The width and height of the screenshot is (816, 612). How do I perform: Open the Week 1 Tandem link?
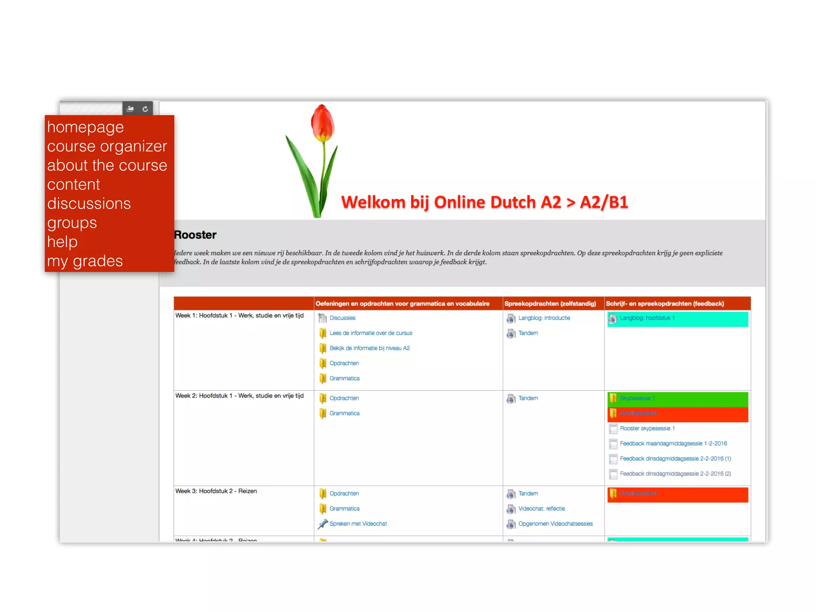pyautogui.click(x=528, y=333)
